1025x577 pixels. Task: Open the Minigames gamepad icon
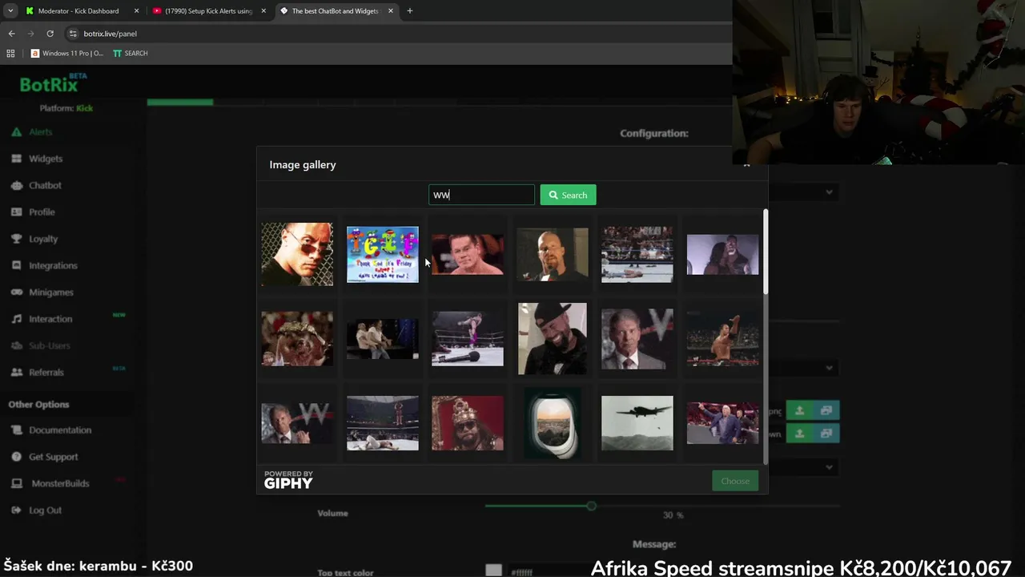(16, 293)
